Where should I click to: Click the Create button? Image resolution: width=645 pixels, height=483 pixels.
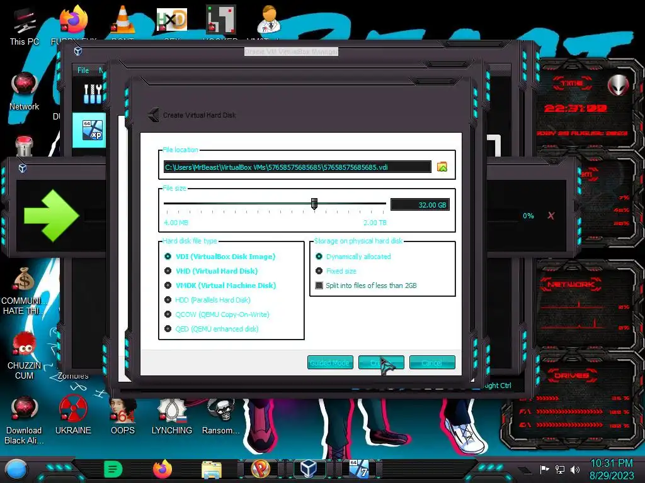point(381,362)
